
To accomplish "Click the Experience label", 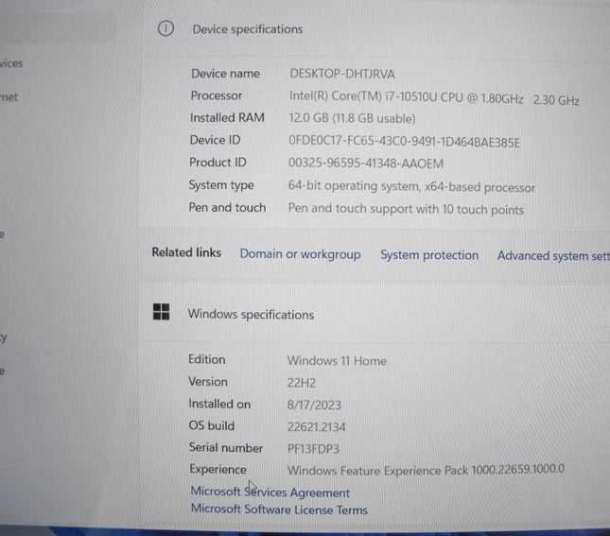I will (218, 470).
